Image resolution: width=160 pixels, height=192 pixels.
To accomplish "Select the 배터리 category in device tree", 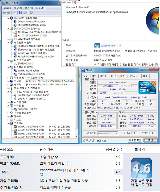I will (x=17, y=85).
